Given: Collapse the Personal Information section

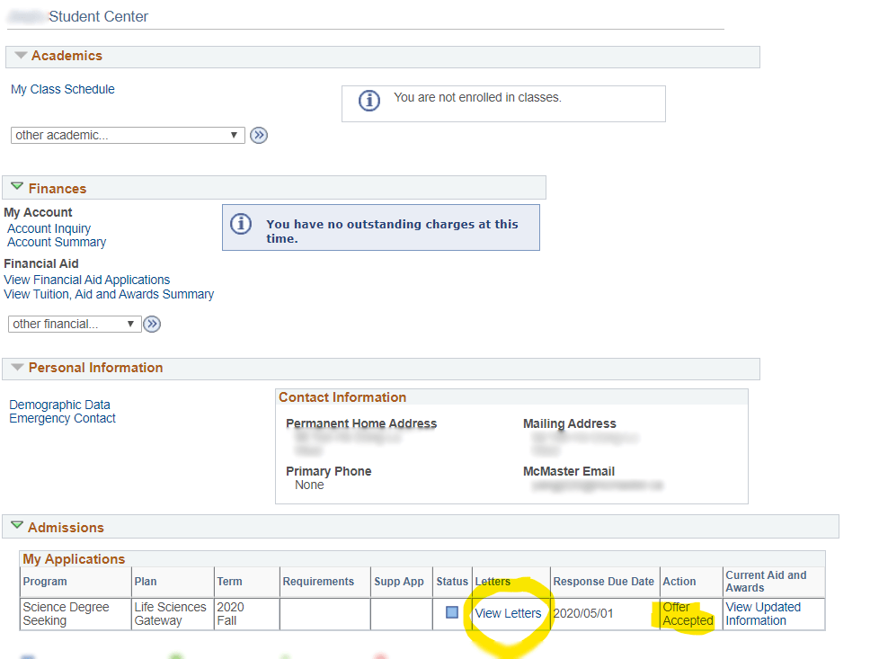Looking at the screenshot, I should click(17, 368).
